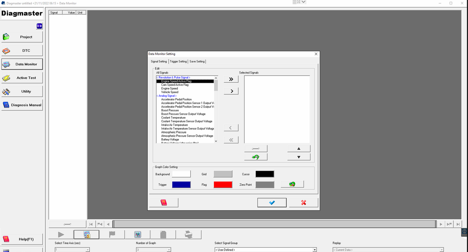Open the Project section in sidebar
Screen dimensions: 468x252
tap(22, 37)
